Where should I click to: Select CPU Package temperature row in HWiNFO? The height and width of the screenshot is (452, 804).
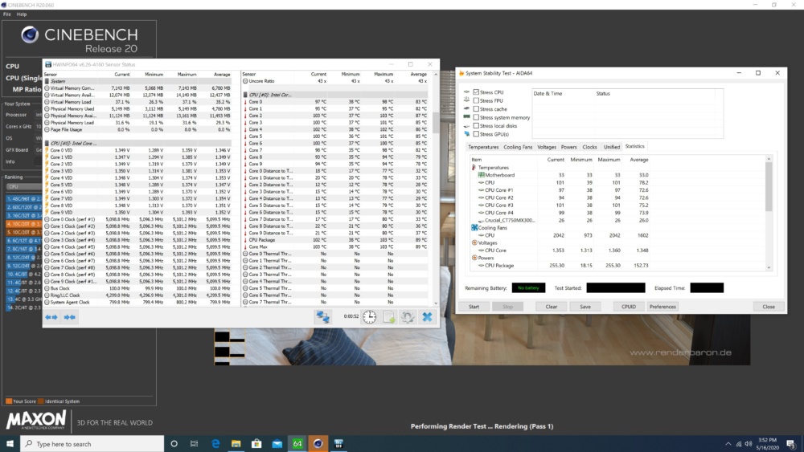pyautogui.click(x=336, y=240)
